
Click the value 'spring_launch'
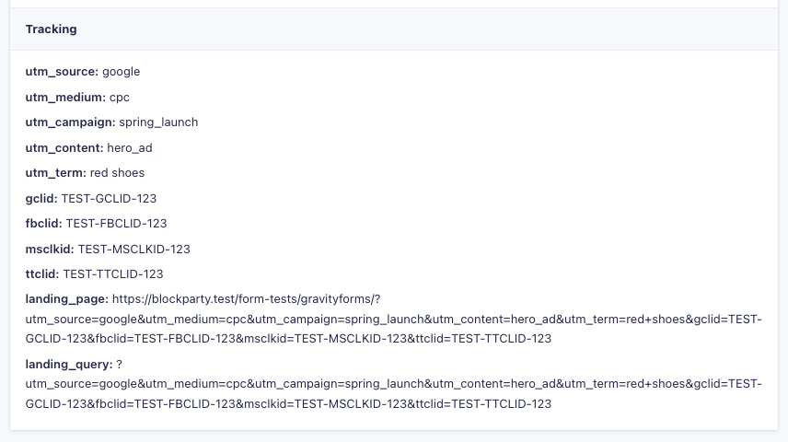[158, 122]
